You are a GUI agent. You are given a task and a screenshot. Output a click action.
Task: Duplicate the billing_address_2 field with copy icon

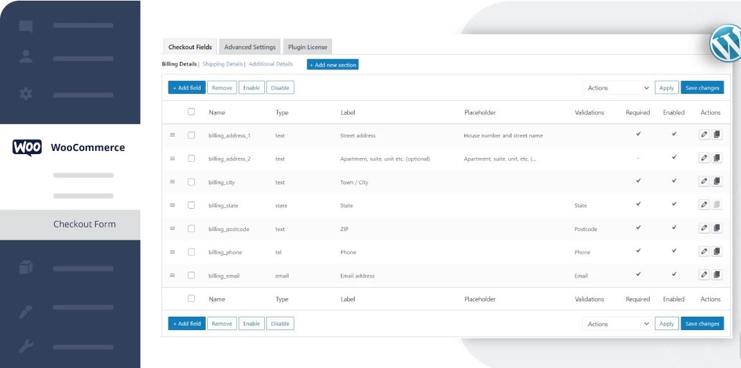[x=717, y=157]
